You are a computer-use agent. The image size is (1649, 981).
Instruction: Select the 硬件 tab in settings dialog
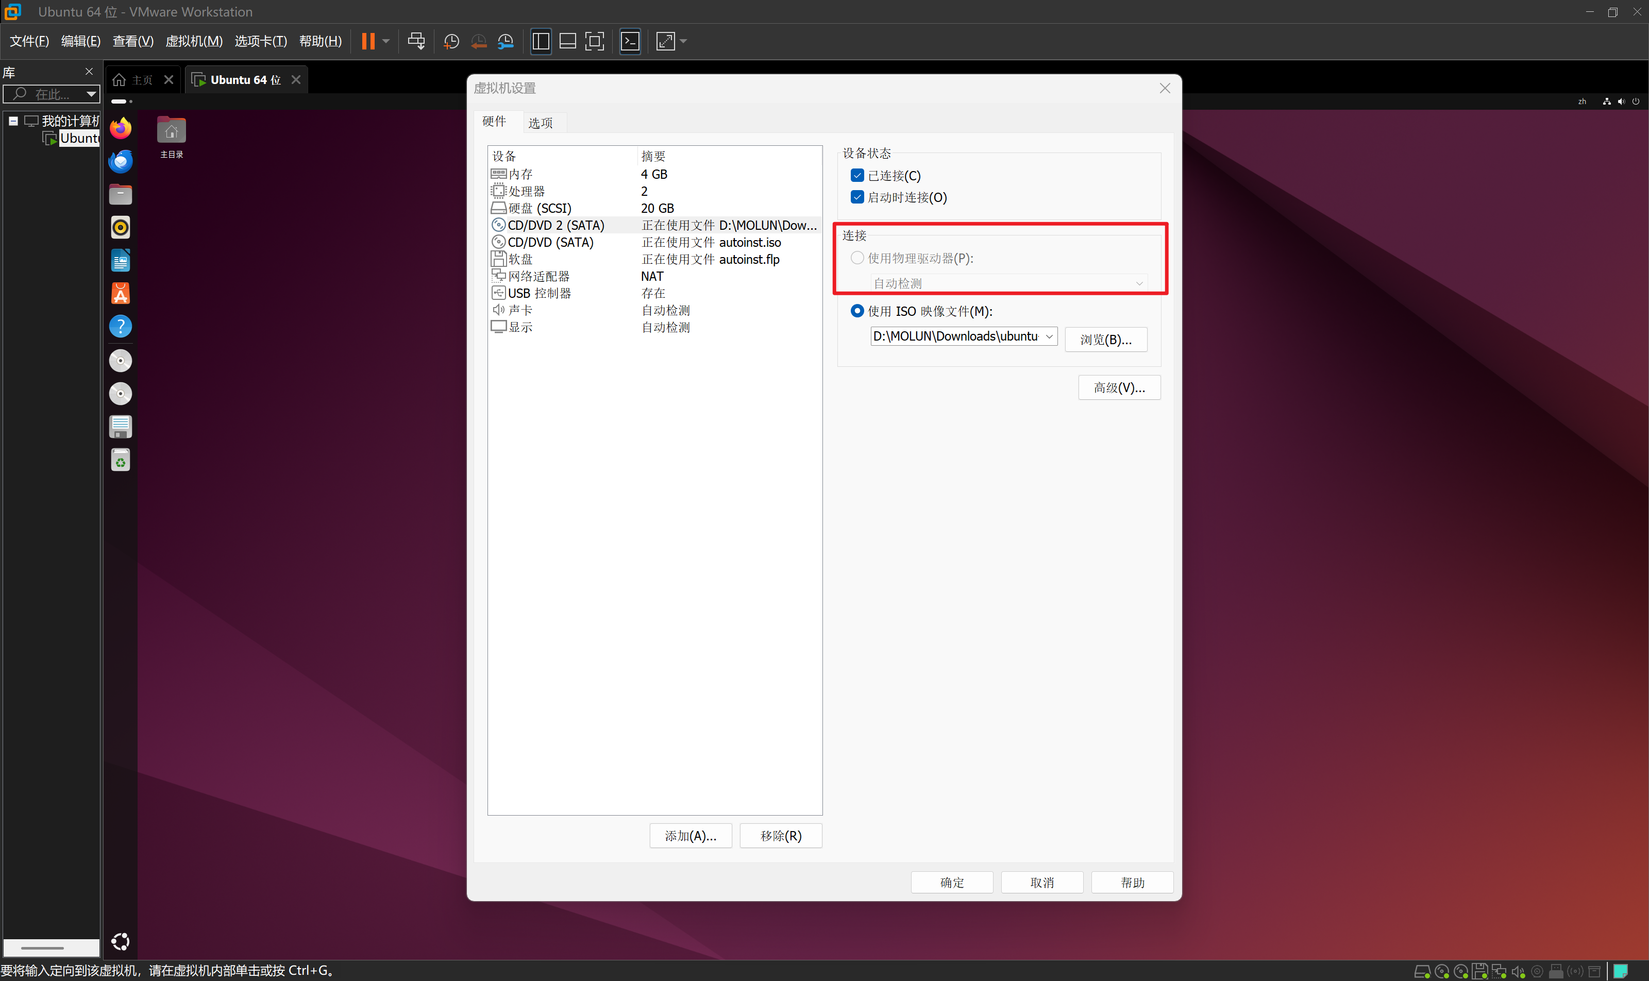click(494, 121)
